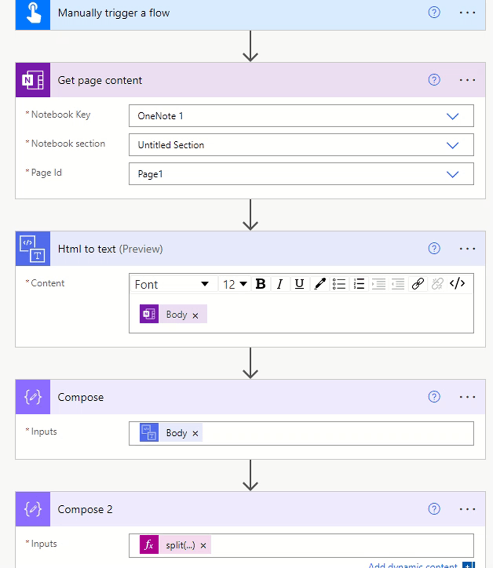Click the manual trigger hand icon
Image resolution: width=493 pixels, height=568 pixels.
[32, 13]
